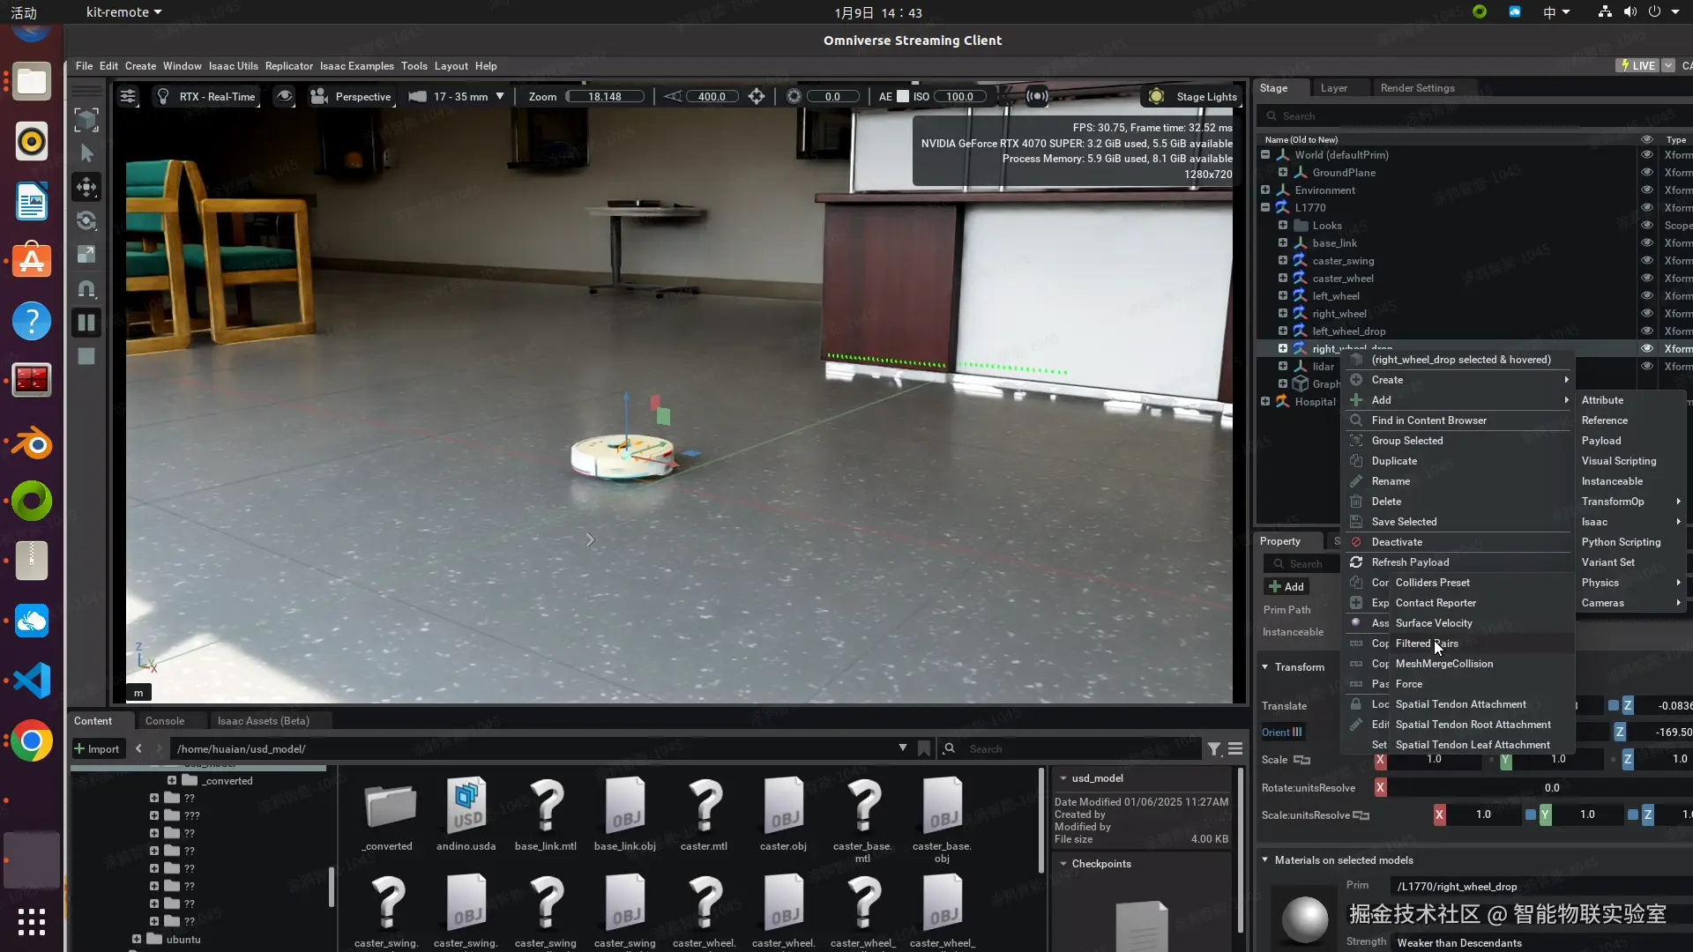
Task: Click the Import button in Content panel
Action: (97, 749)
